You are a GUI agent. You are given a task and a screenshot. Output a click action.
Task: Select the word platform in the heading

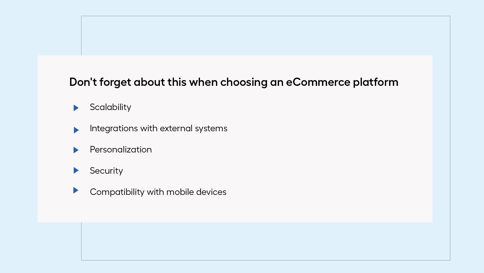click(x=376, y=82)
